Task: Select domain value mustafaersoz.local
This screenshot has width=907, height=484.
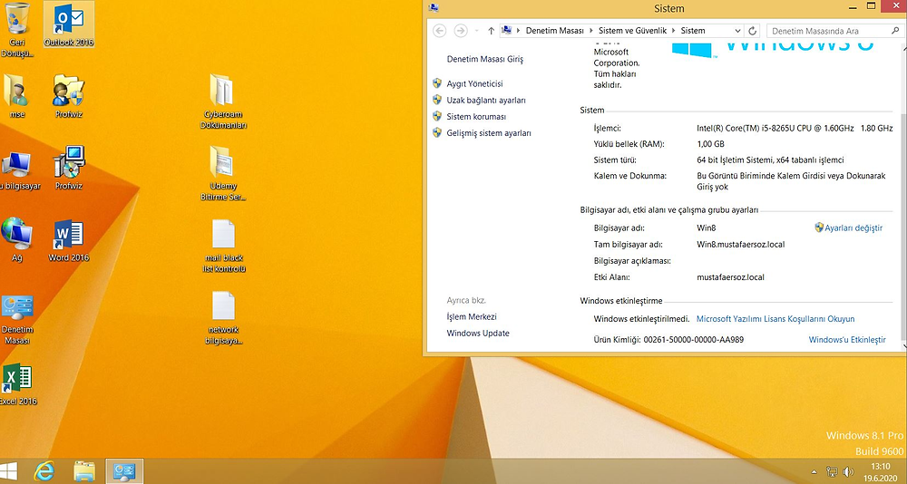Action: click(x=730, y=277)
